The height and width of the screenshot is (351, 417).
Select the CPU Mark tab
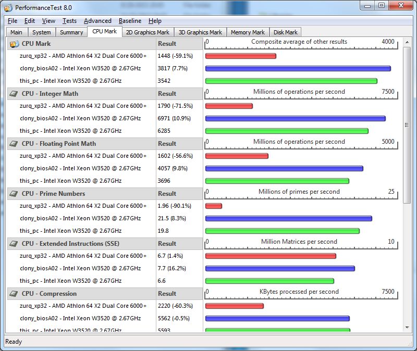[x=105, y=31]
